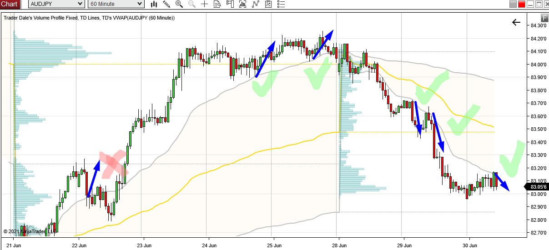Click the red interval link swatch
The height and width of the screenshot is (250, 549).
[x=522, y=4]
